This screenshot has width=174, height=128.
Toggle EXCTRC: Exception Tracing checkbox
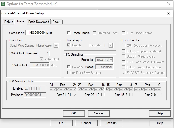click(x=124, y=72)
